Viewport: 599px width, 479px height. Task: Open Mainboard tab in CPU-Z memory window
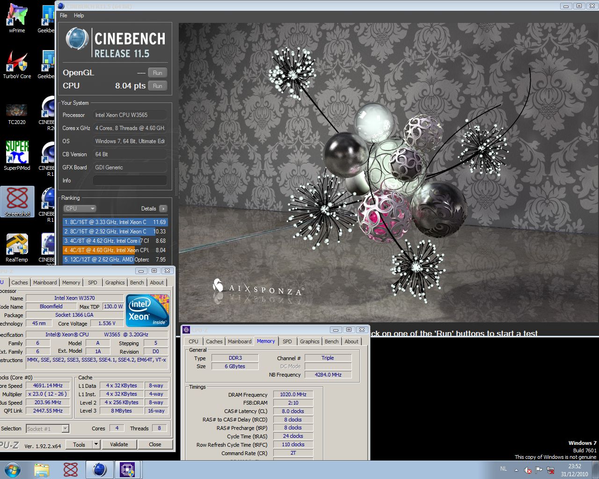tap(240, 341)
